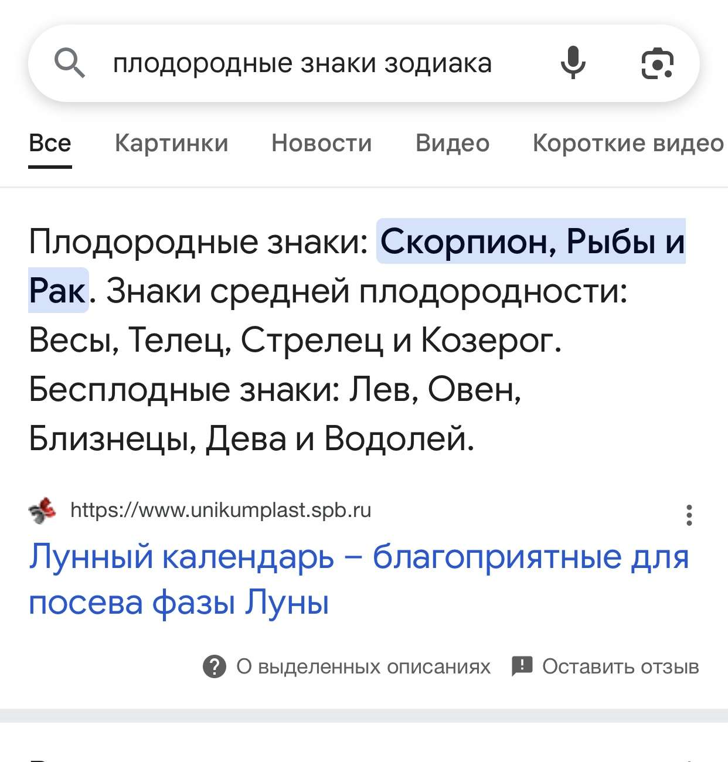The height and width of the screenshot is (762, 728).
Task: Switch to the Картинки tab
Action: pyautogui.click(x=171, y=144)
